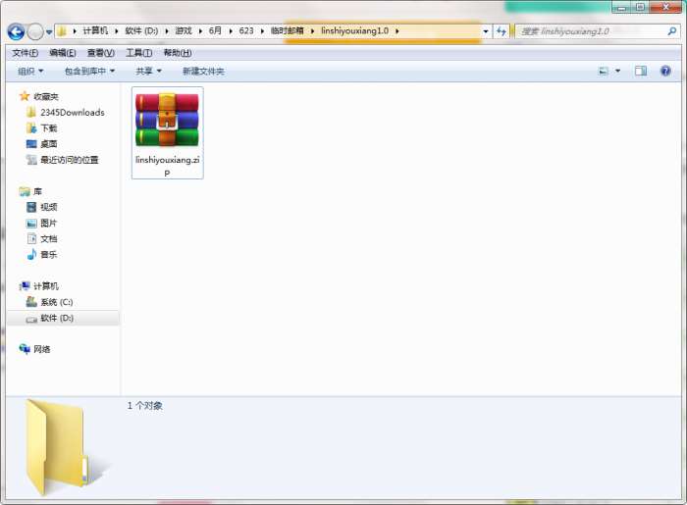This screenshot has height=505, width=687.
Task: Select 计算机 in navigation pane
Action: (46, 286)
